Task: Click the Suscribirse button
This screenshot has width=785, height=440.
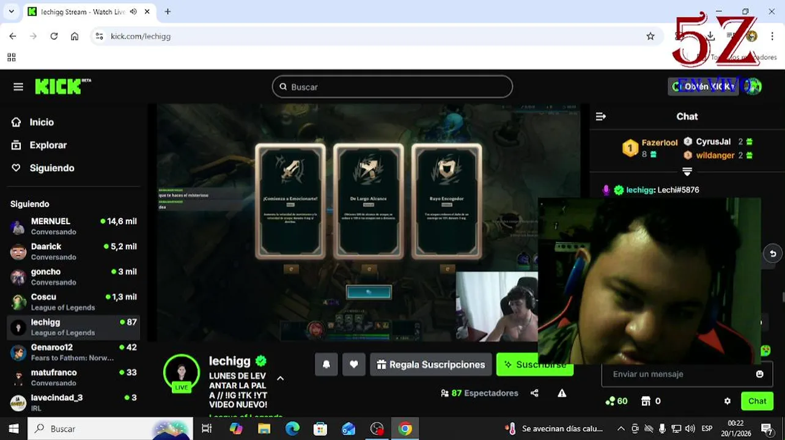Action: click(535, 364)
